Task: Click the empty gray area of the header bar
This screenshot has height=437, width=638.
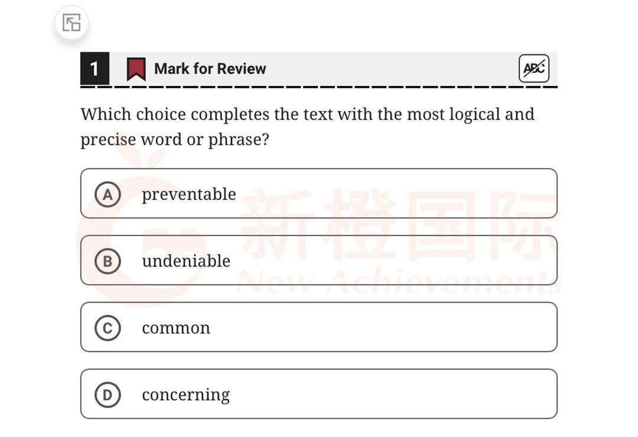Action: click(x=390, y=68)
